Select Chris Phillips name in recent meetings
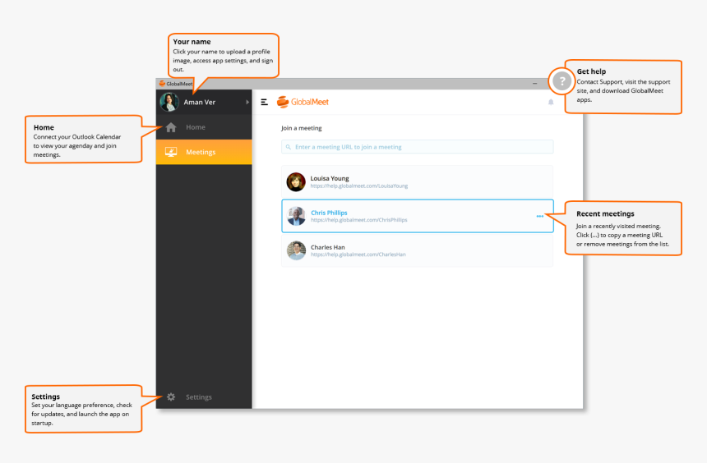 click(x=329, y=213)
